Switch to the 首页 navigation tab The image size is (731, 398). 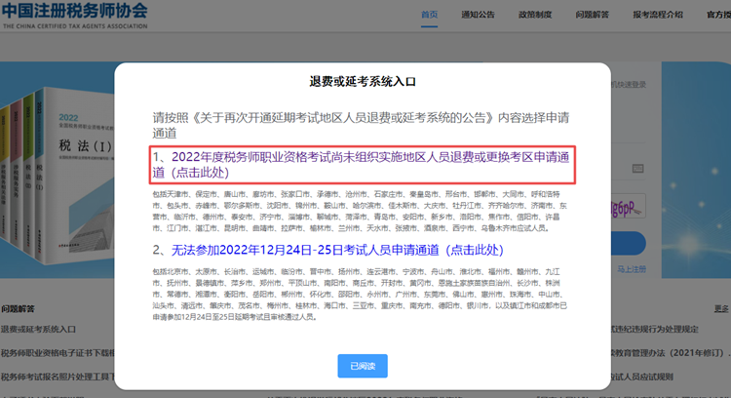[x=430, y=16]
